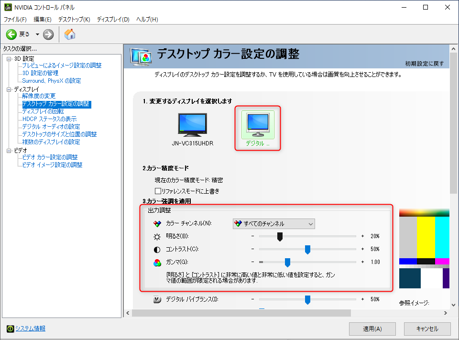Click the システム情報 NVIDIA icon
The width and height of the screenshot is (459, 340).
[x=10, y=329]
